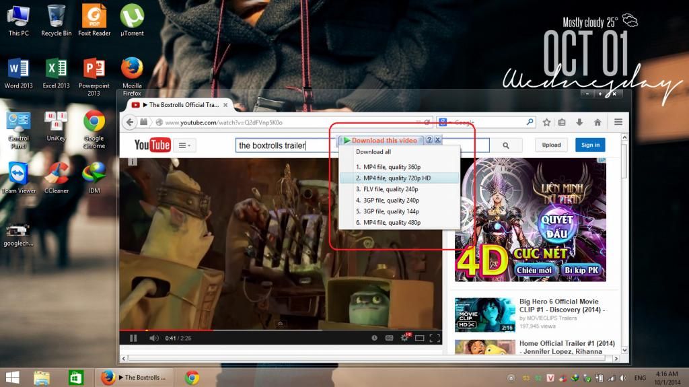
Task: Open Firefox downloads arrow icon
Action: pyautogui.click(x=579, y=122)
